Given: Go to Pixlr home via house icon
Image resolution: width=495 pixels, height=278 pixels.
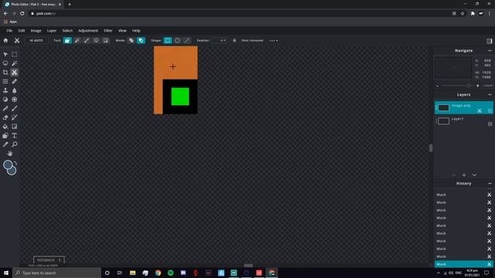Looking at the screenshot, I should (x=5, y=40).
